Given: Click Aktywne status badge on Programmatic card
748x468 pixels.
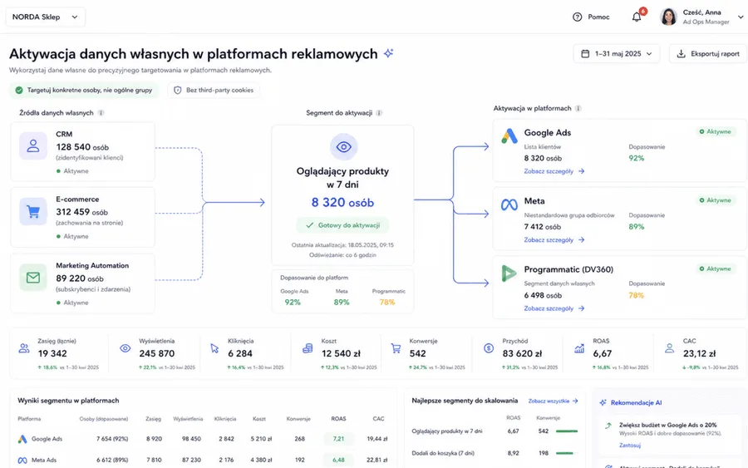Looking at the screenshot, I should tap(715, 269).
